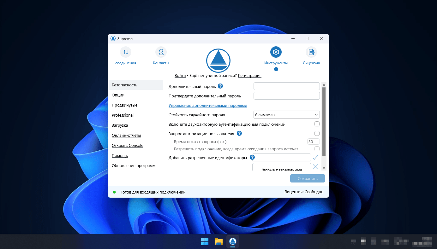Click the Регистрация link
This screenshot has height=249, width=437.
pos(249,76)
